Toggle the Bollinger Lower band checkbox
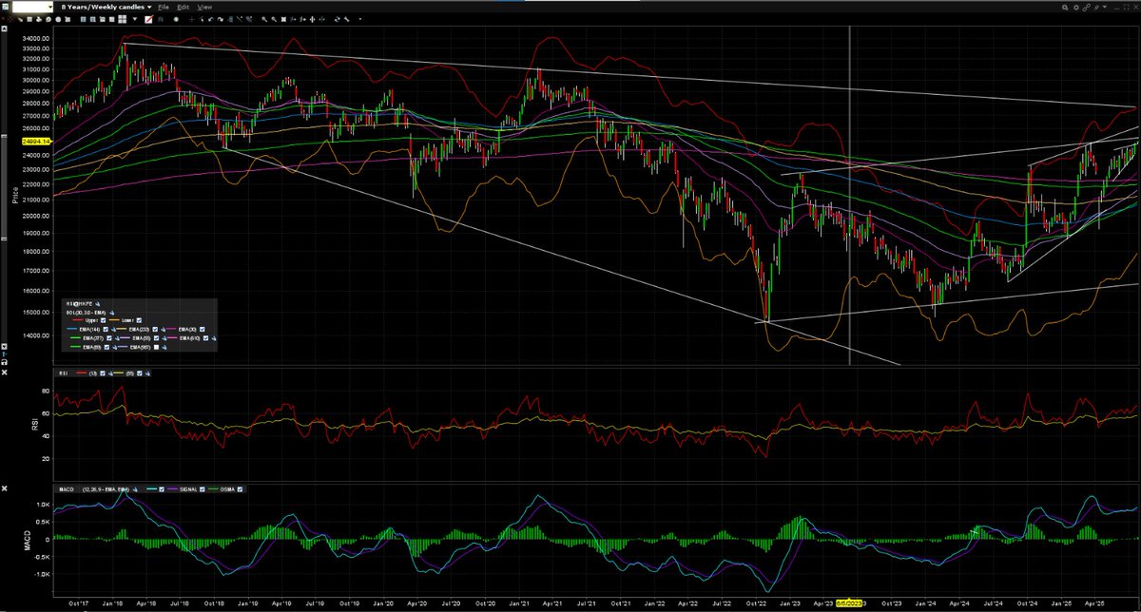Viewport: 1141px width, 612px height. (139, 320)
